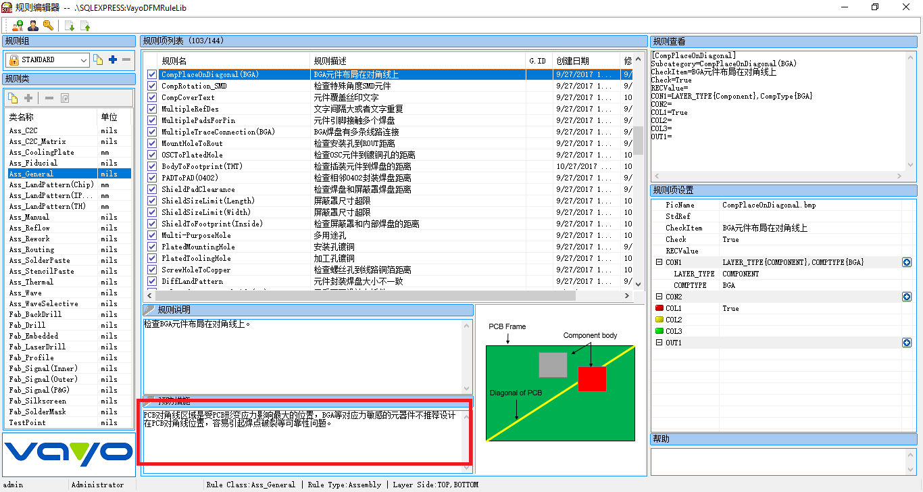
Task: Click the golden key icon
Action: point(48,26)
